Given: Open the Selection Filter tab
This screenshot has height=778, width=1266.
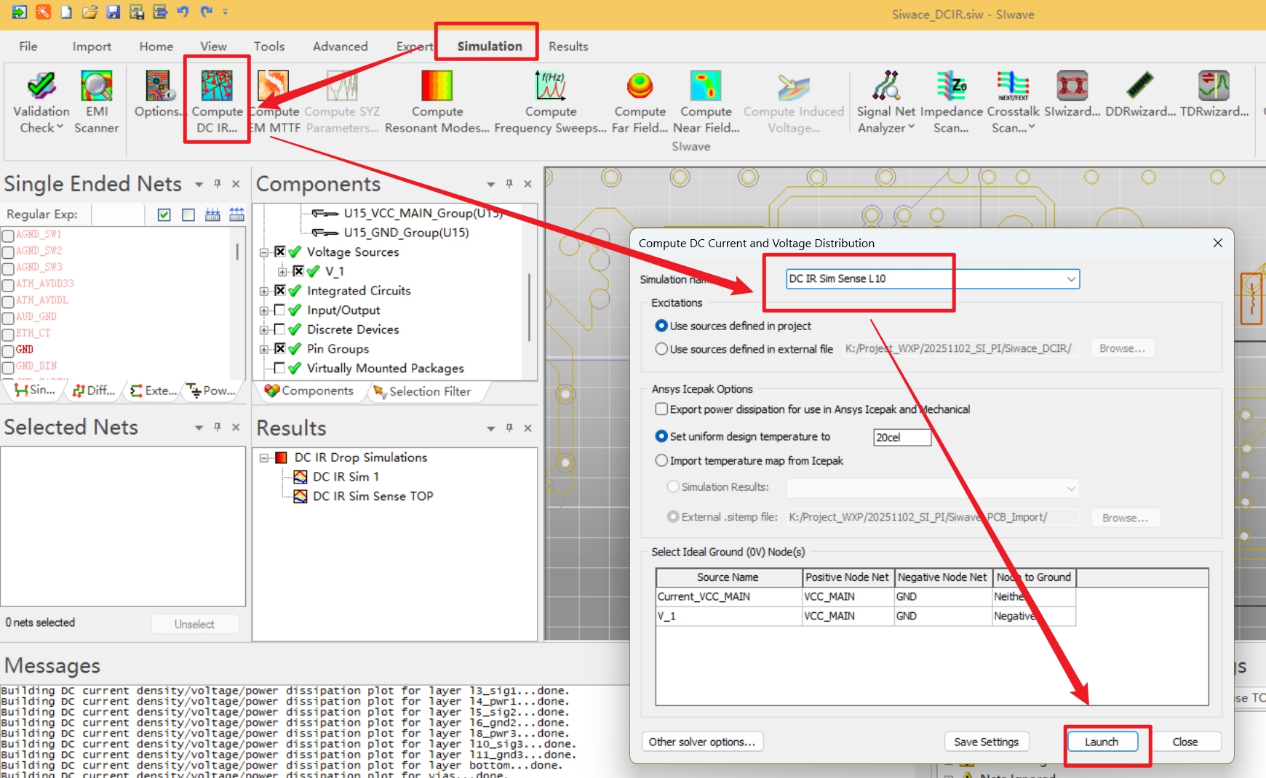Looking at the screenshot, I should coord(422,391).
